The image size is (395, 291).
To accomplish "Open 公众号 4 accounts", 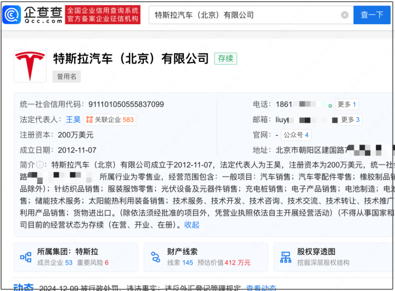I will 296,135.
